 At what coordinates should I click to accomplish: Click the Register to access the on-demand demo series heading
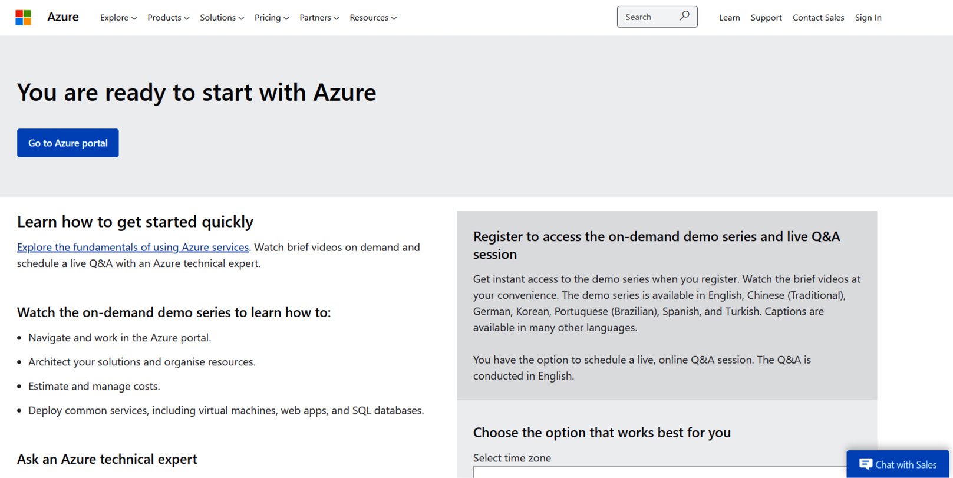657,245
